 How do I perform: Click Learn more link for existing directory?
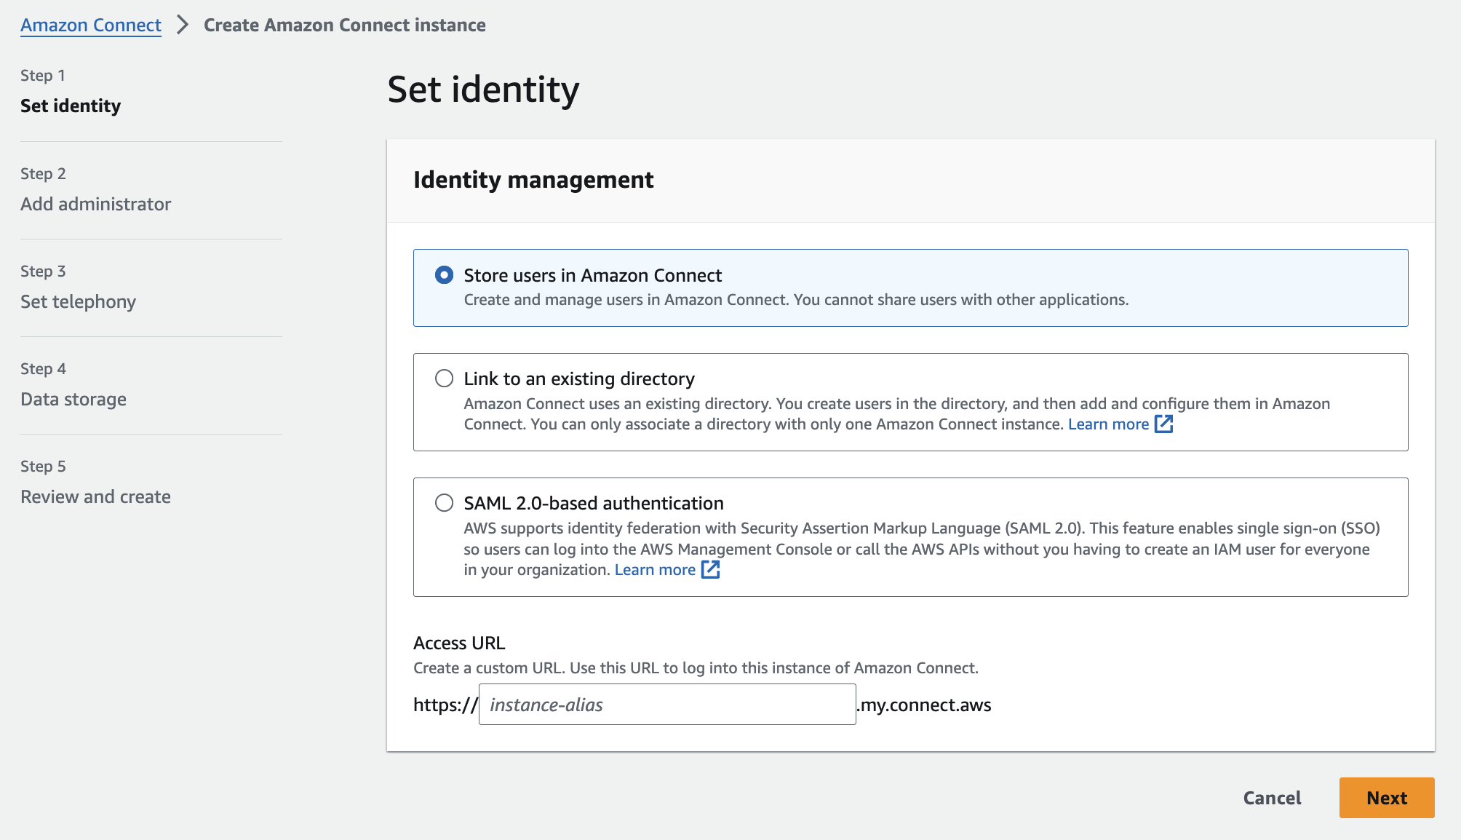pyautogui.click(x=1108, y=424)
